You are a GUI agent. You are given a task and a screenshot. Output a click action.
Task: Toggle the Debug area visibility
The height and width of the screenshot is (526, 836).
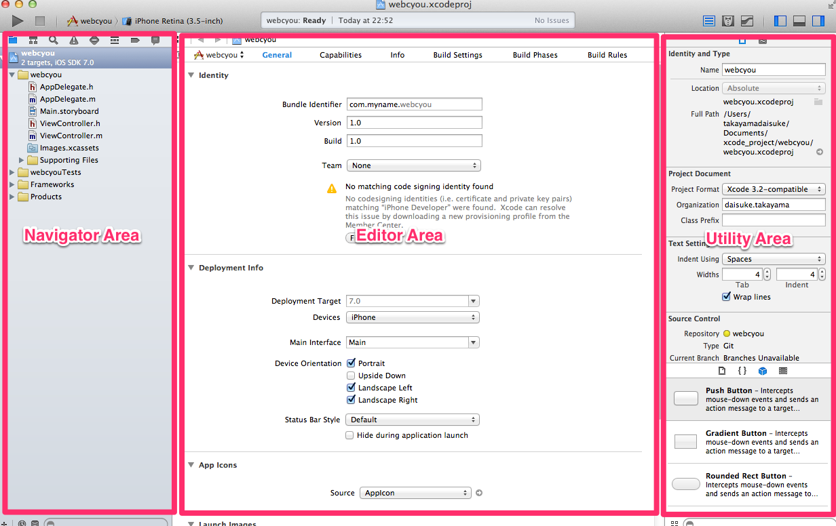[799, 21]
